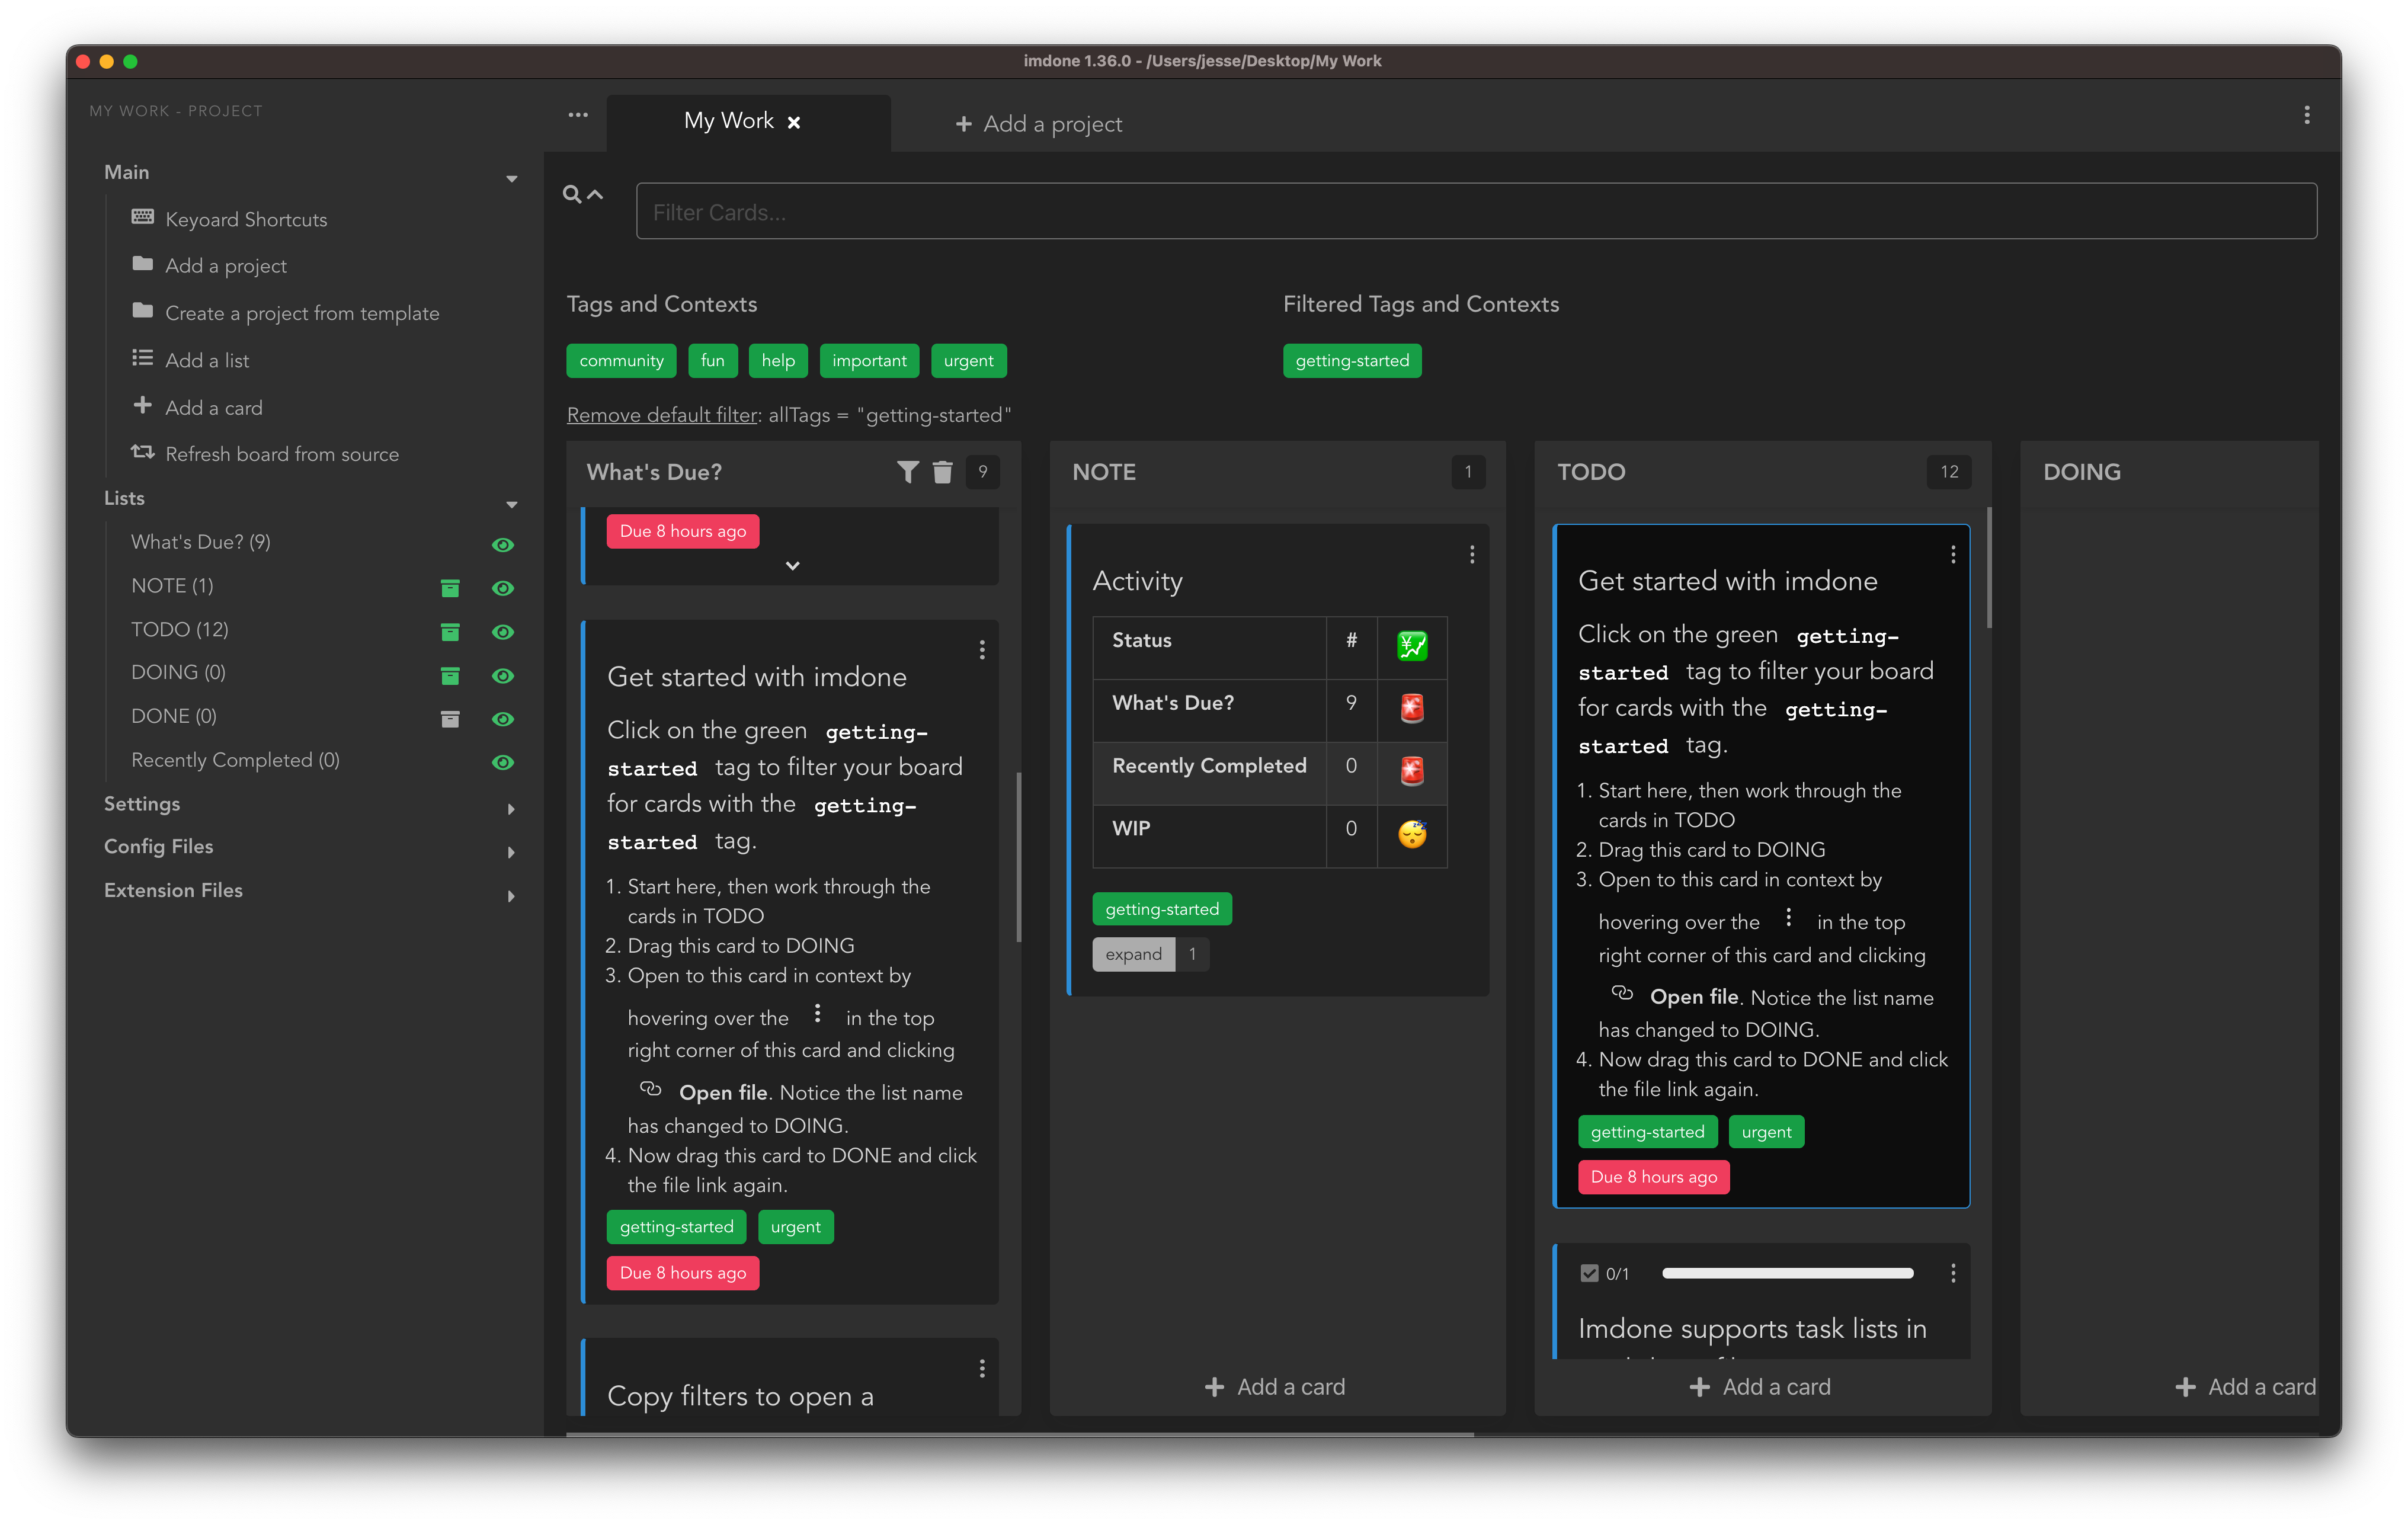
Task: Click the search magnifier icon
Action: pyautogui.click(x=571, y=194)
